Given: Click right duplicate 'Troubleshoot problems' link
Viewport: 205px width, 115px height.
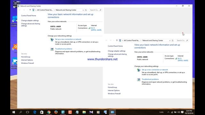Looking at the screenshot, I should pyautogui.click(x=150, y=79).
